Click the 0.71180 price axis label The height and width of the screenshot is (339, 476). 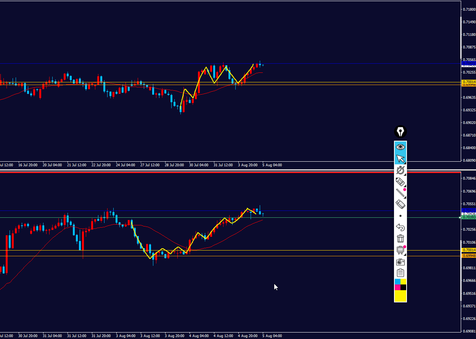coord(469,35)
